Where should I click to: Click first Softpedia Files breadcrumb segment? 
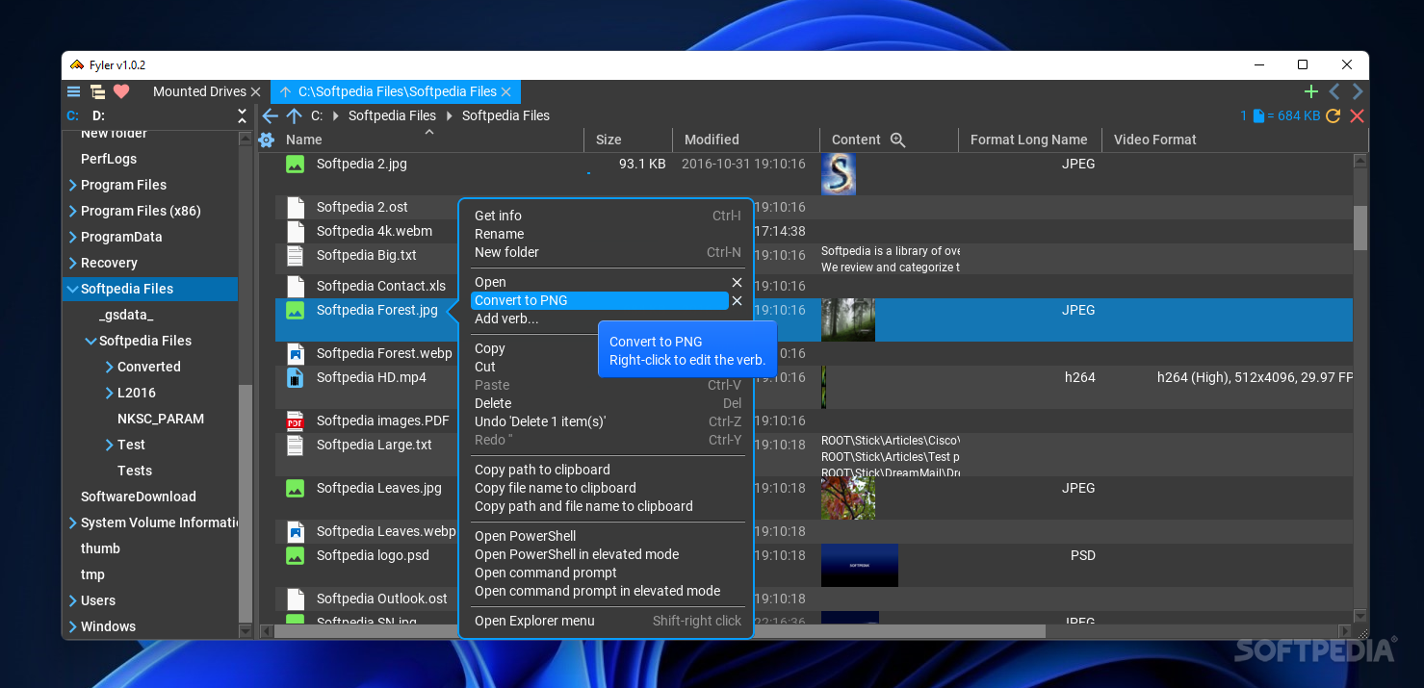[x=392, y=115]
